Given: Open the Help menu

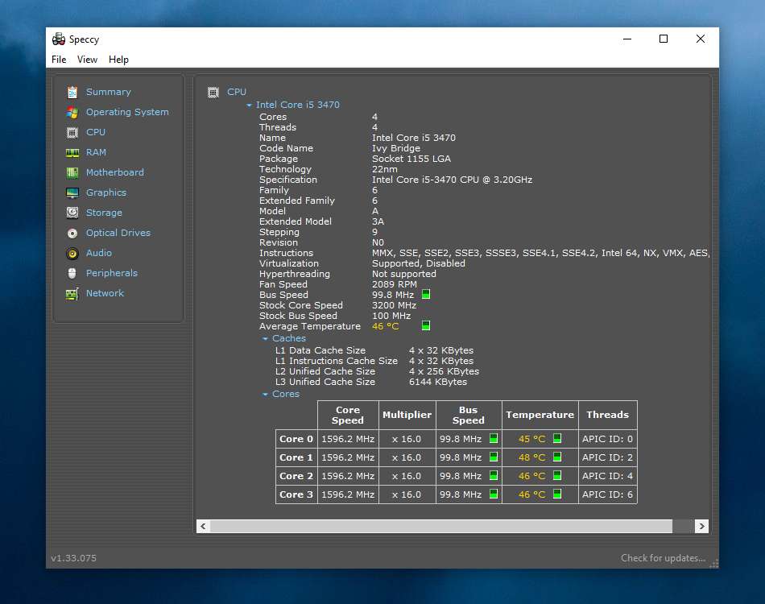Looking at the screenshot, I should (x=118, y=60).
